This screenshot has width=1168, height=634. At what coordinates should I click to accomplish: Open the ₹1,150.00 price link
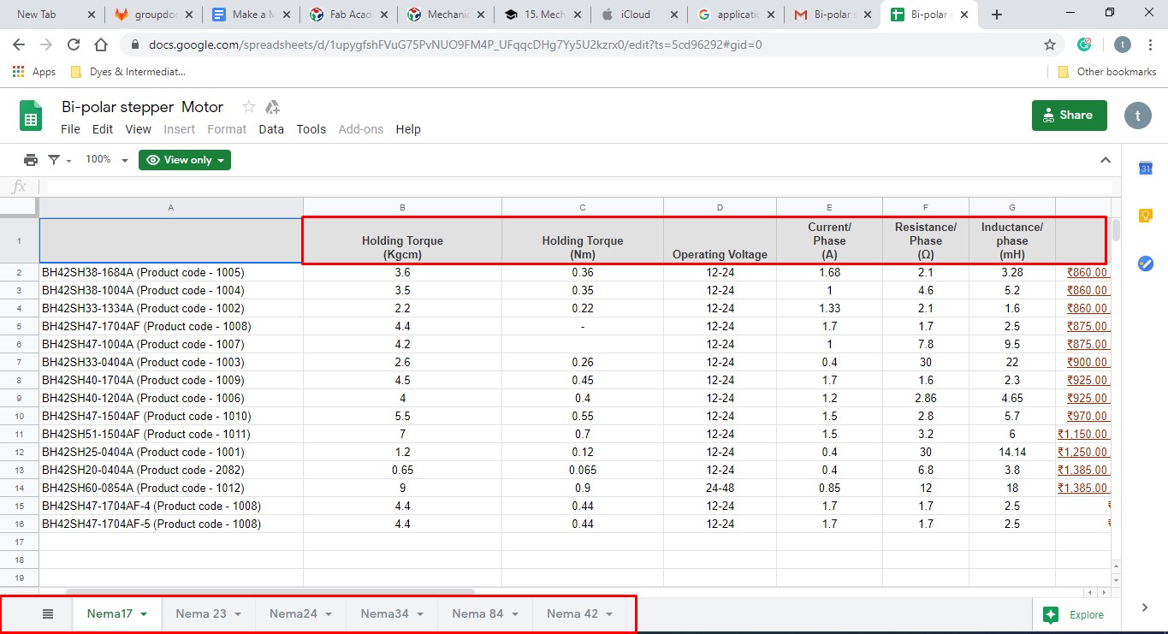click(x=1083, y=434)
